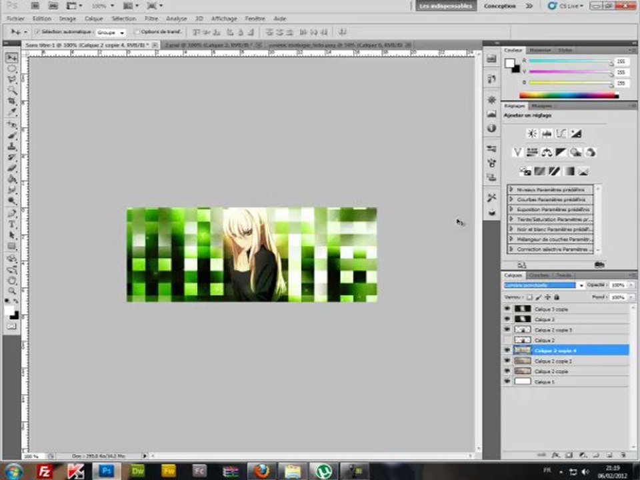
Task: Open the Calque menu
Action: pyautogui.click(x=93, y=19)
